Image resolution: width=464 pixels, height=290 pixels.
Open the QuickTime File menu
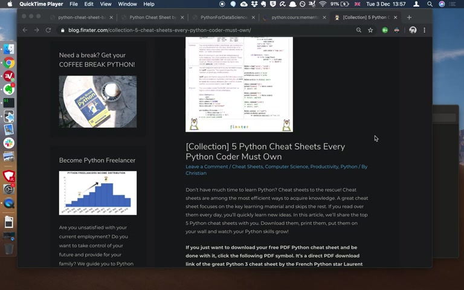click(73, 4)
